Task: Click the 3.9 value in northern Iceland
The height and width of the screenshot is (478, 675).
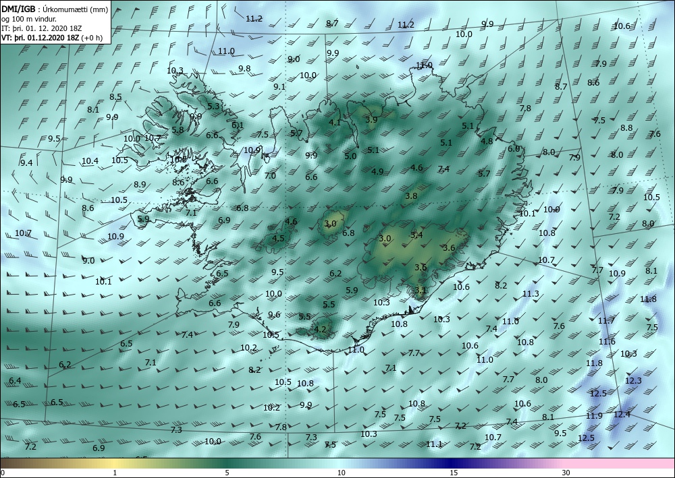Action: point(371,119)
